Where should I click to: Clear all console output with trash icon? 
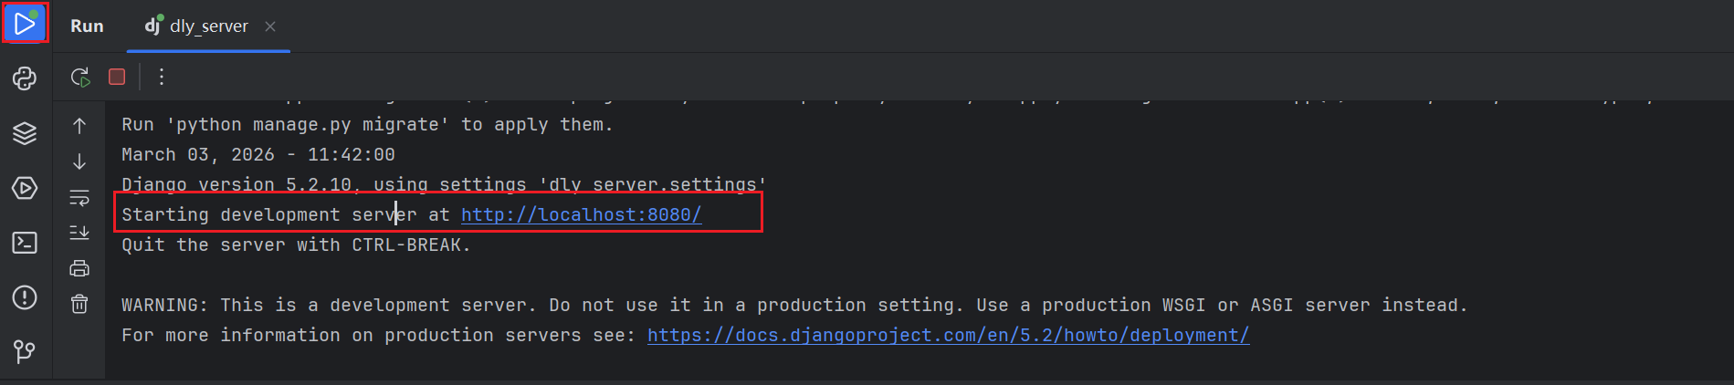79,304
